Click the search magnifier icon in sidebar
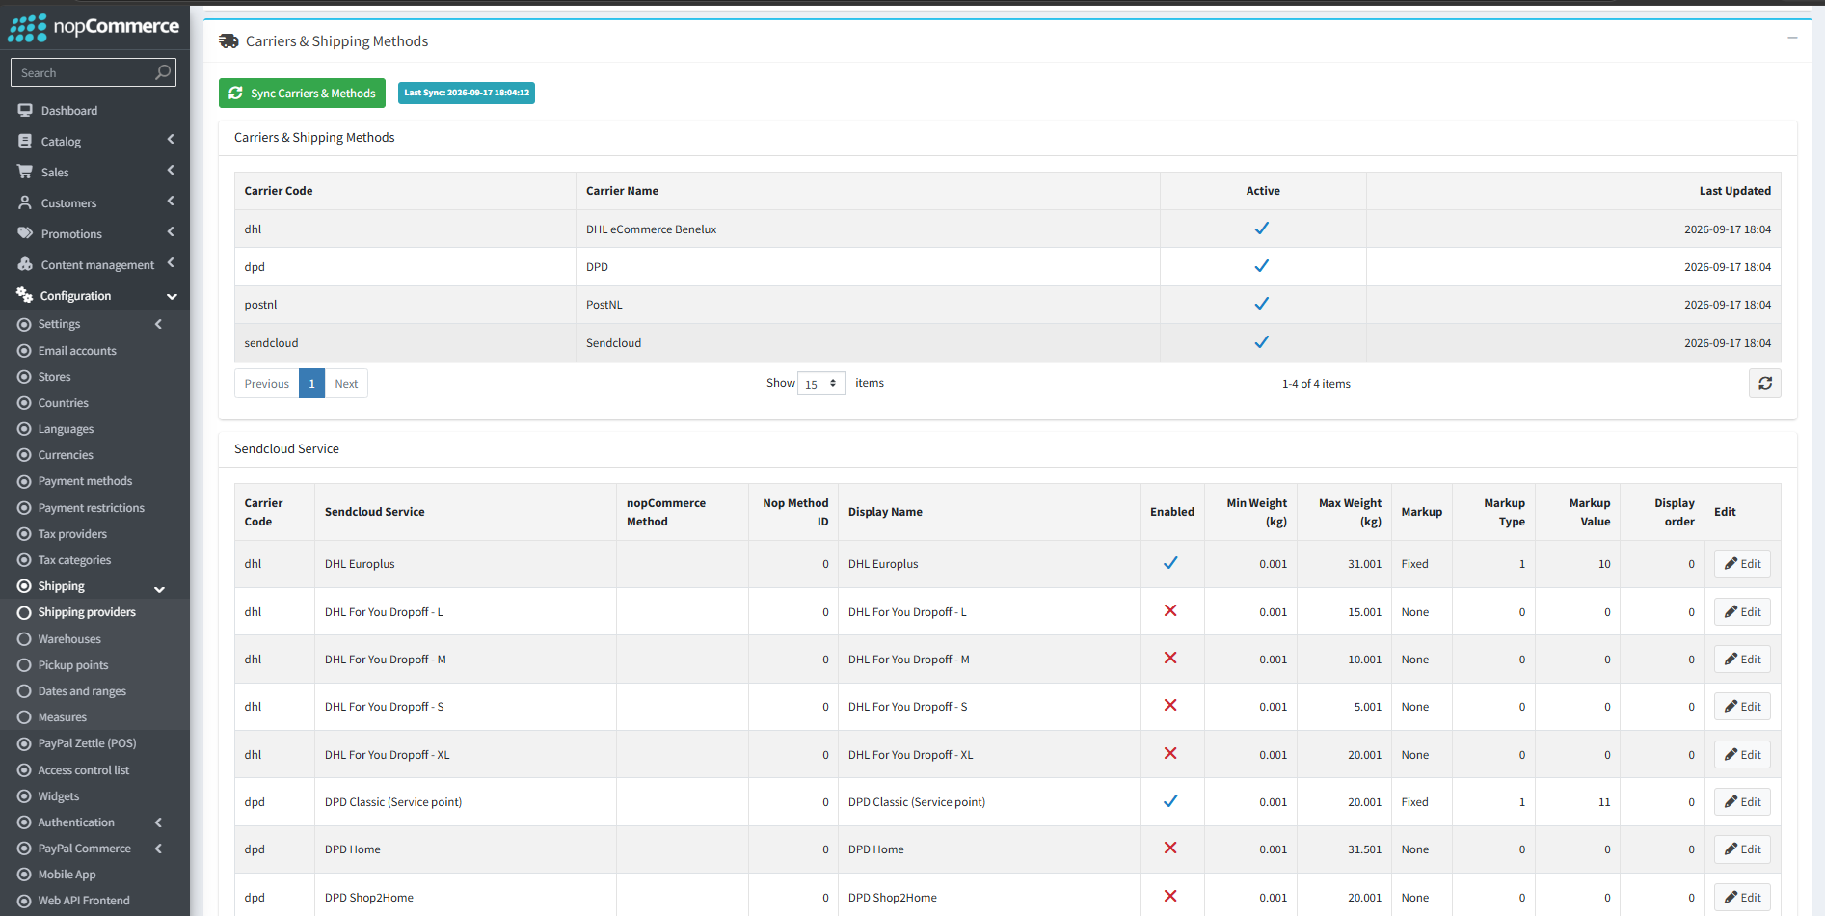The height and width of the screenshot is (916, 1825). tap(163, 72)
